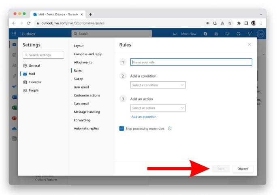Screen dimensions: 277x195
Task: Select Forwarding in mail settings menu
Action: (82, 120)
